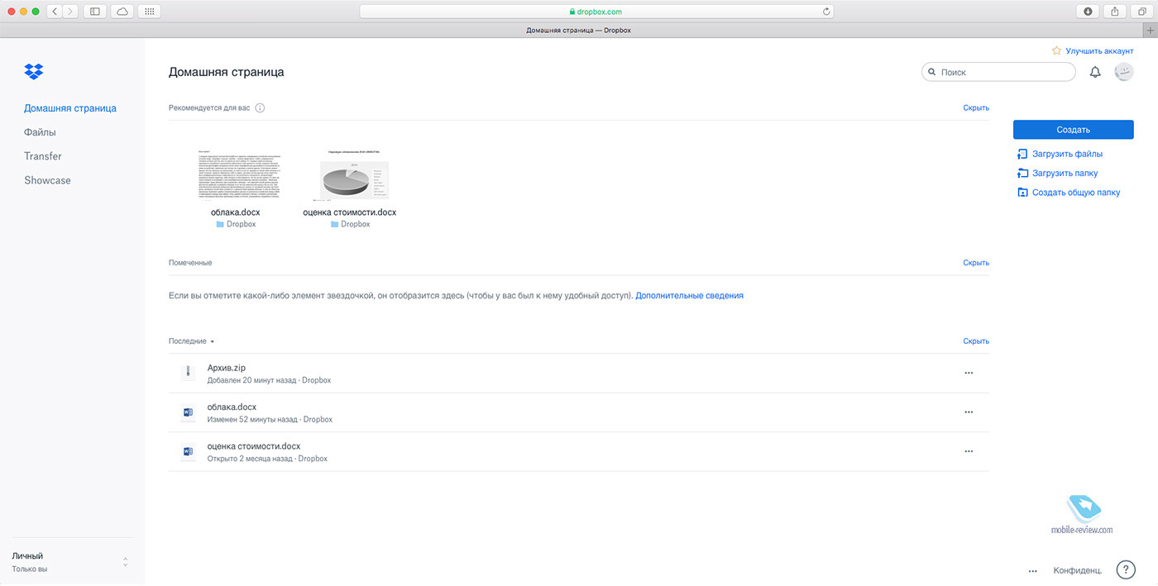Open iCloud tabs in Safari toolbar
The image size is (1158, 586).
click(x=122, y=12)
